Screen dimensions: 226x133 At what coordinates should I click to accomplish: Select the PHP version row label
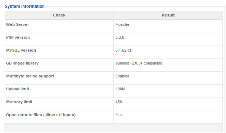tap(18, 38)
